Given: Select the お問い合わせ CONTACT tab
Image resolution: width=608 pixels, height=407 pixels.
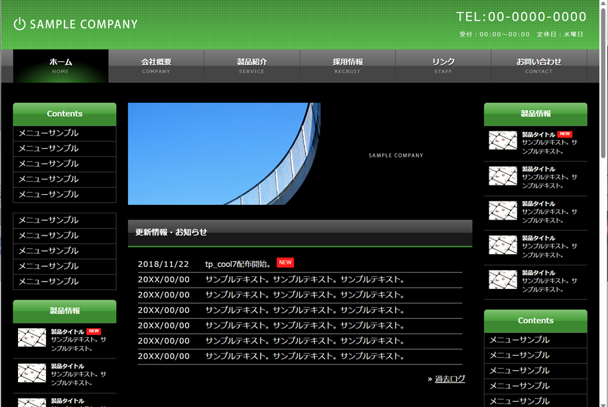Looking at the screenshot, I should point(539,66).
